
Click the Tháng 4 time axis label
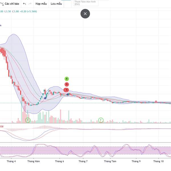tap(11, 161)
